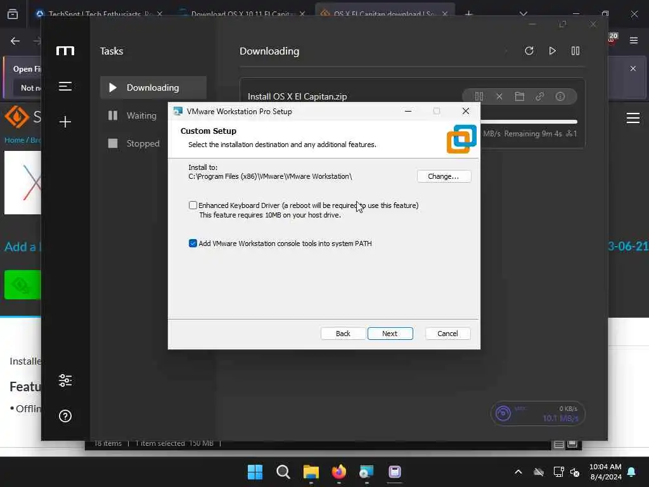Open the task list menu in the sidebar
Image resolution: width=649 pixels, height=487 pixels.
coord(65,86)
